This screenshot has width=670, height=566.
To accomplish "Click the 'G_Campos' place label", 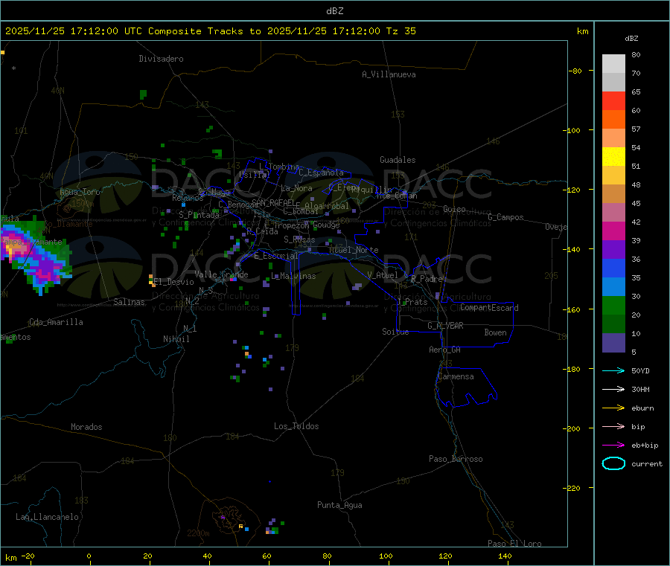I will coord(505,217).
